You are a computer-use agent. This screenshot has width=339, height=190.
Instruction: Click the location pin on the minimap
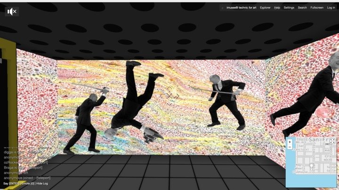click(311, 166)
